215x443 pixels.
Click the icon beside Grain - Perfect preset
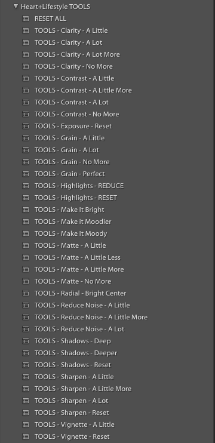pyautogui.click(x=26, y=174)
